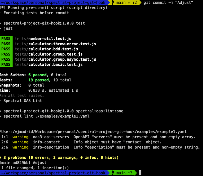Click PASS badge for calculator.basic.test.js

click(x=6, y=65)
